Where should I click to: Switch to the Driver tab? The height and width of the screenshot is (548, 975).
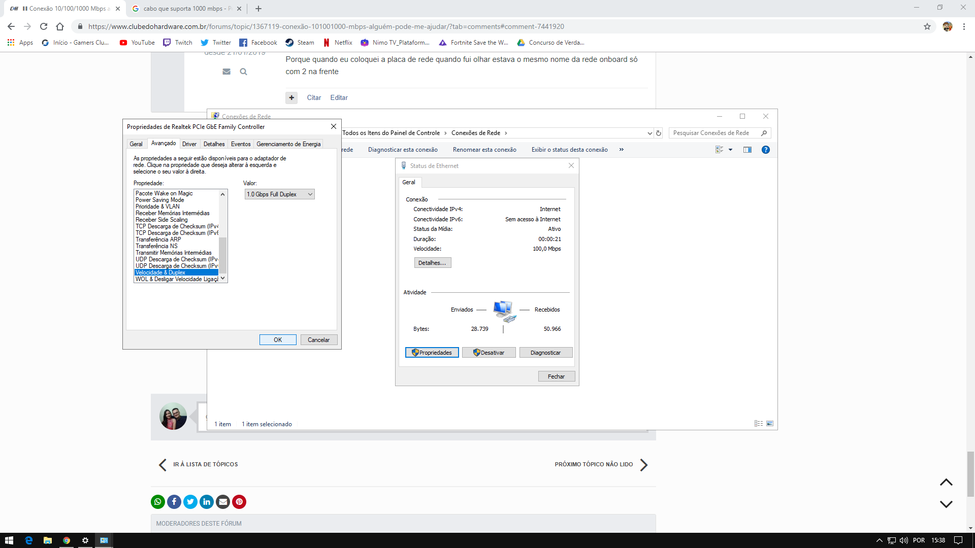pyautogui.click(x=189, y=144)
